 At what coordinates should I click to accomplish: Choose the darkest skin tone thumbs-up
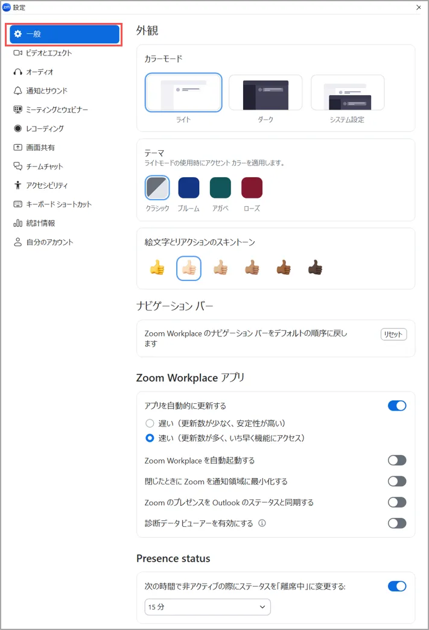pos(315,268)
